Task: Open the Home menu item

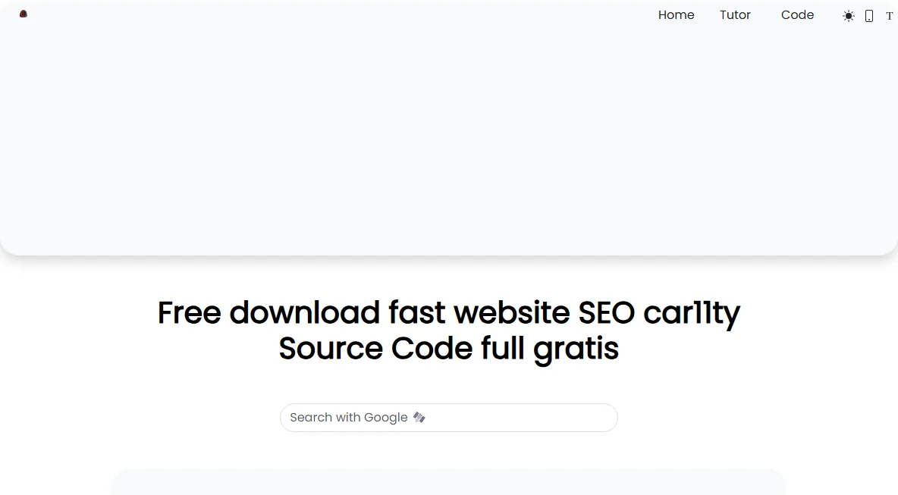Action: tap(676, 15)
